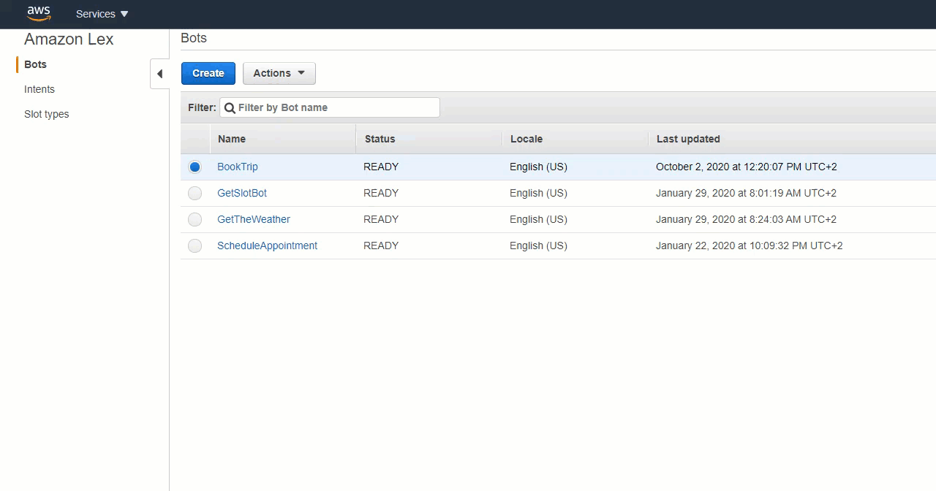Expand the Actions dropdown button
936x491 pixels.
pos(279,73)
